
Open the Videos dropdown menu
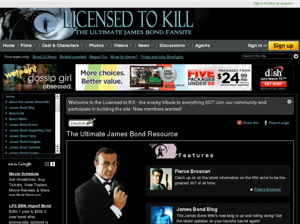click(123, 46)
